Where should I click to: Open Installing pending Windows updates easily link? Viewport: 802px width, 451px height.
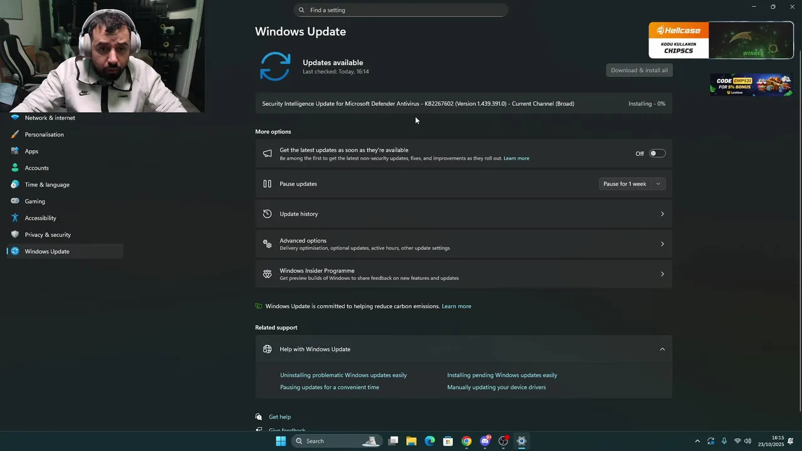[502, 375]
